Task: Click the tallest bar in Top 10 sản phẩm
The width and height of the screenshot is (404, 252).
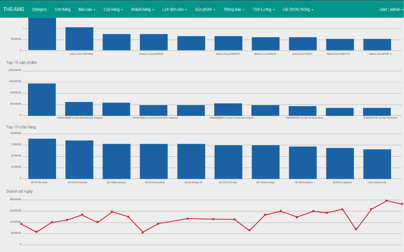Action: click(42, 99)
